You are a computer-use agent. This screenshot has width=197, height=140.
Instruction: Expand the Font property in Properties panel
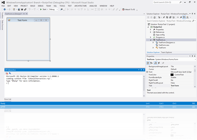point(147,72)
